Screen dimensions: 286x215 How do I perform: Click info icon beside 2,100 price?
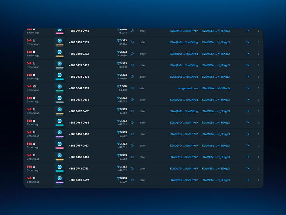132,88
